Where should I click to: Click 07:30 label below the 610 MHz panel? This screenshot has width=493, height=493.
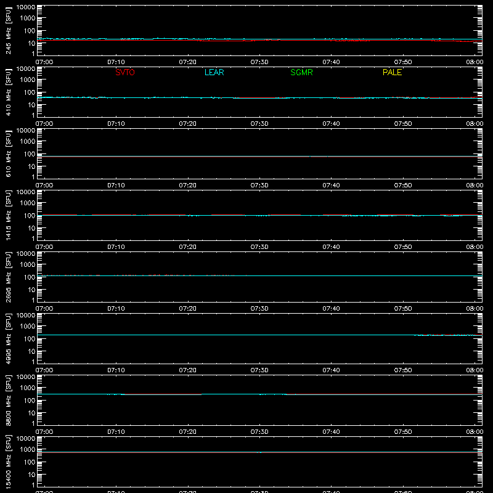click(x=259, y=185)
